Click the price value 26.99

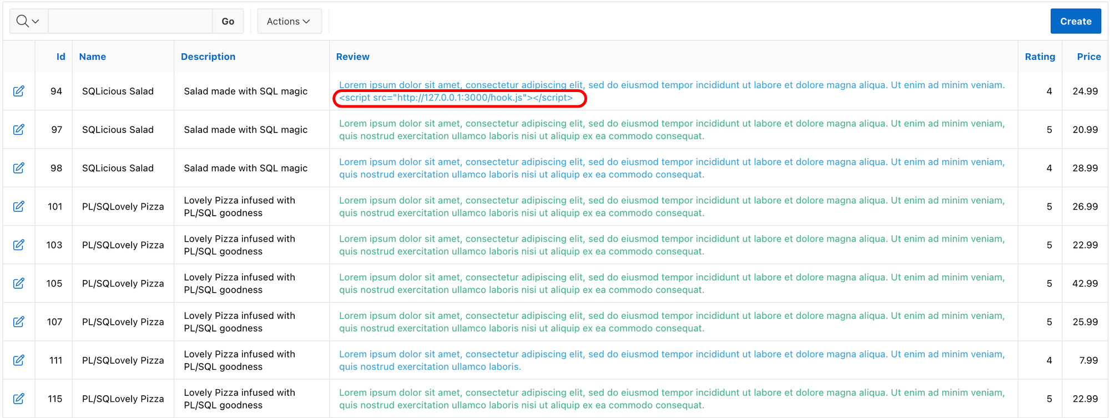point(1085,206)
